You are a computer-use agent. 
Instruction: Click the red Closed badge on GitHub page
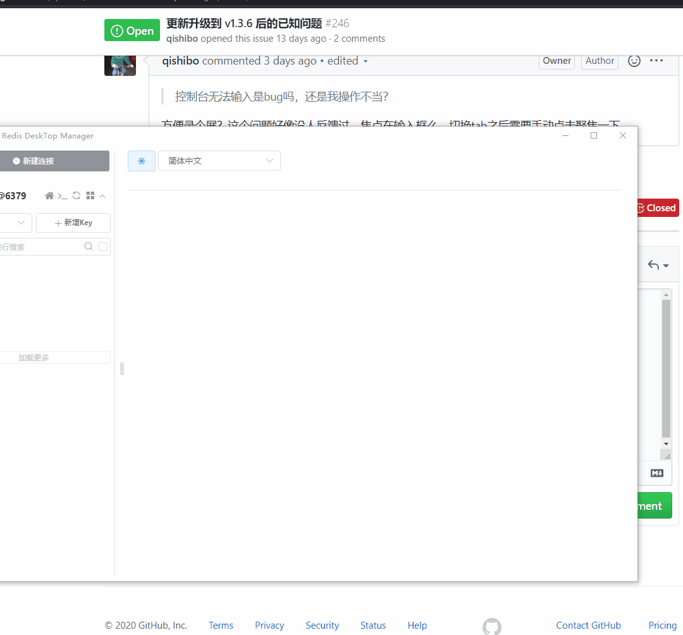coord(658,207)
